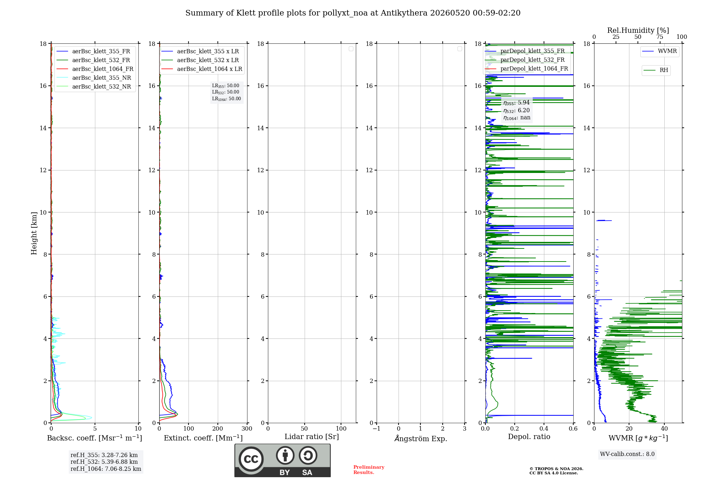Click legend entry 'aerBsc_klett_1064 x LR'
Image resolution: width=706 pixels, height=480 pixels.
pyautogui.click(x=202, y=69)
